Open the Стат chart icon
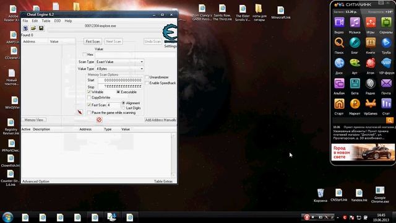 pyautogui.click(x=386, y=104)
